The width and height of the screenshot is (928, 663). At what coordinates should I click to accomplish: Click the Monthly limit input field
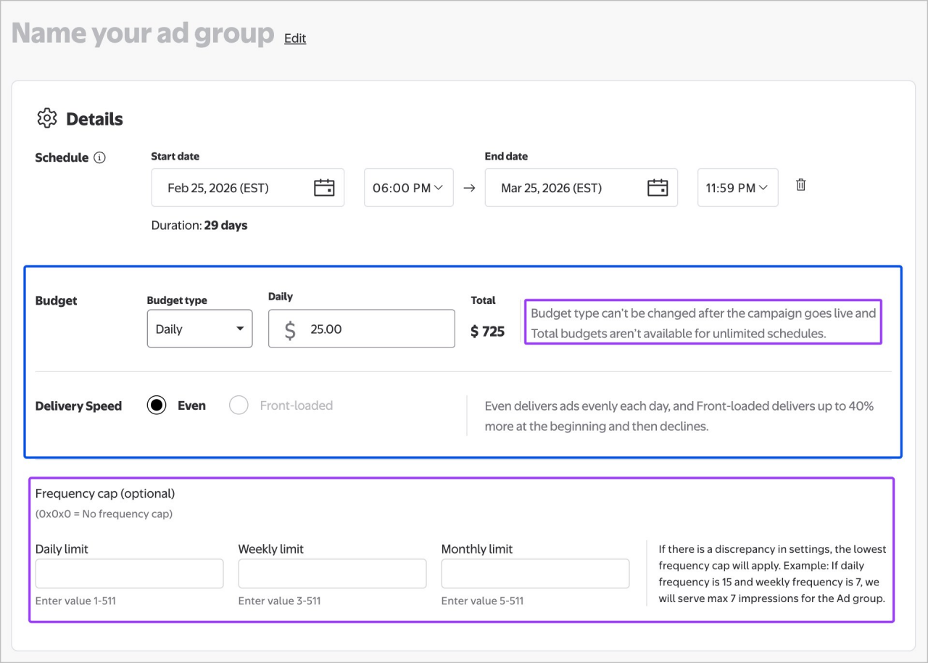point(536,574)
